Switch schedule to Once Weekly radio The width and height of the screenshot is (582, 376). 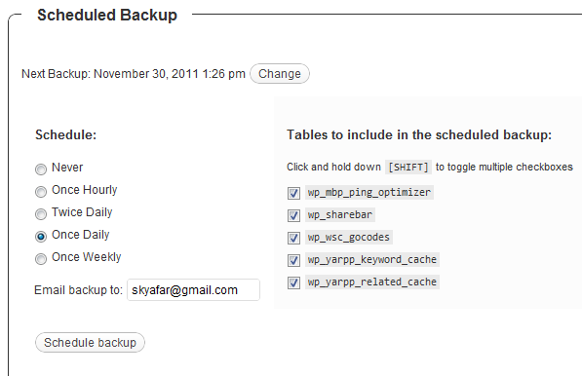41,258
